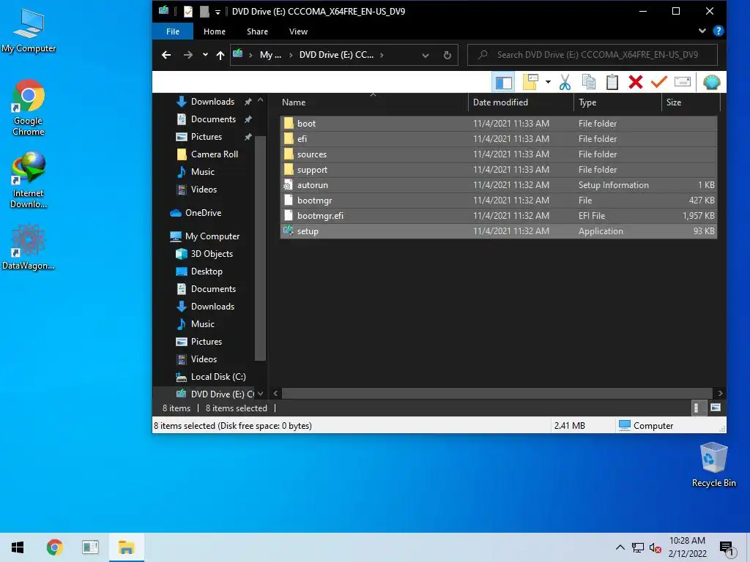Image resolution: width=750 pixels, height=562 pixels.
Task: Delete selection with the red X icon
Action: pos(636,82)
